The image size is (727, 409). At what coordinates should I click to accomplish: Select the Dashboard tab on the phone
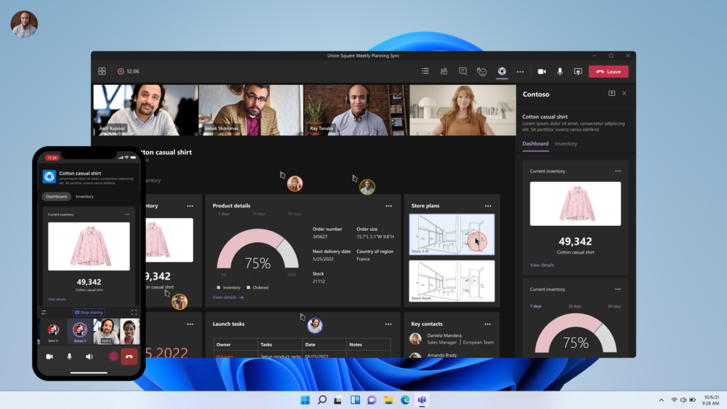56,197
